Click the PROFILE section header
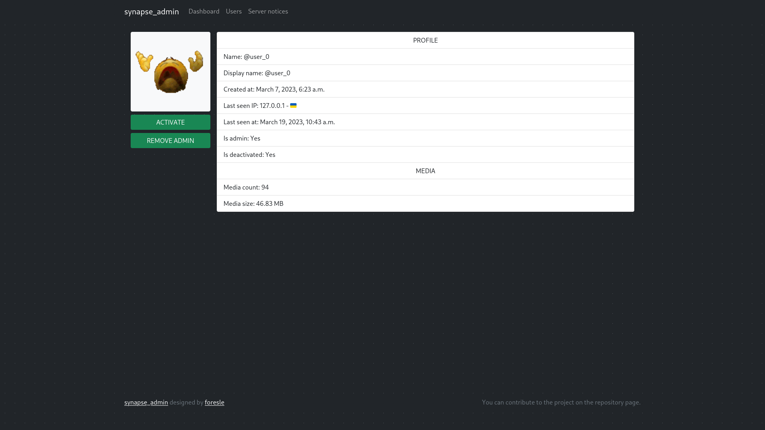The width and height of the screenshot is (765, 430). click(x=425, y=40)
